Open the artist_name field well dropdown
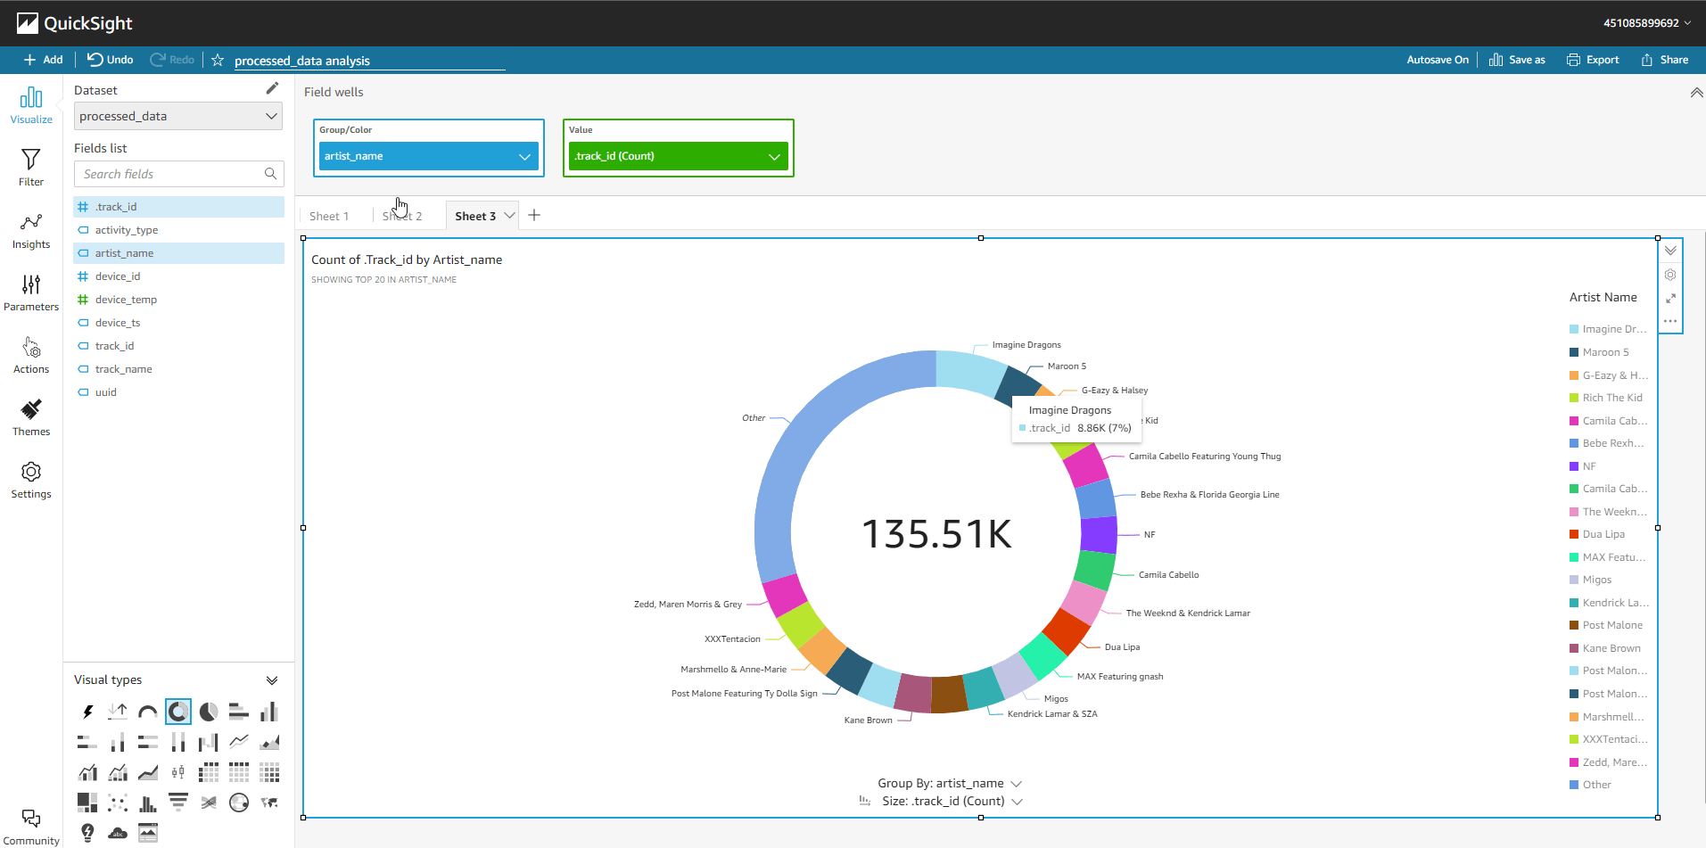 [524, 156]
